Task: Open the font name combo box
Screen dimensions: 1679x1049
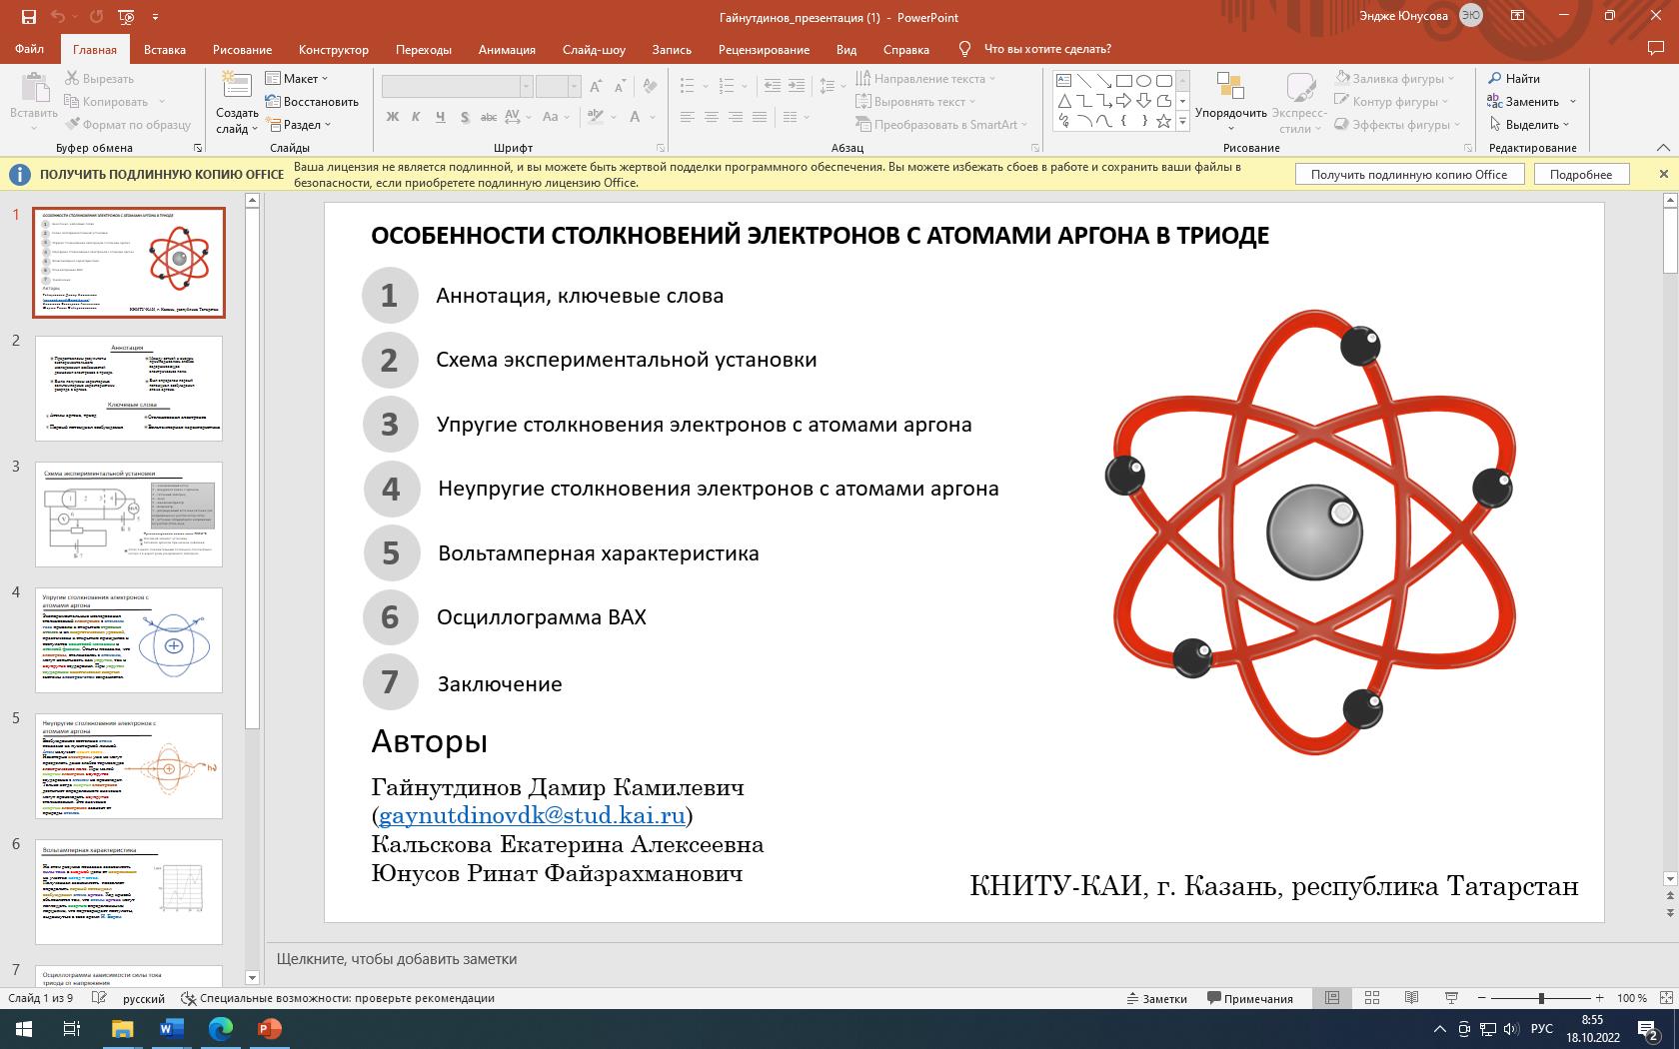Action: (457, 86)
